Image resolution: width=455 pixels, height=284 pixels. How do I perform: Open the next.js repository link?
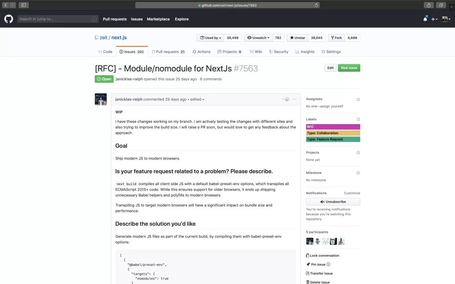119,38
